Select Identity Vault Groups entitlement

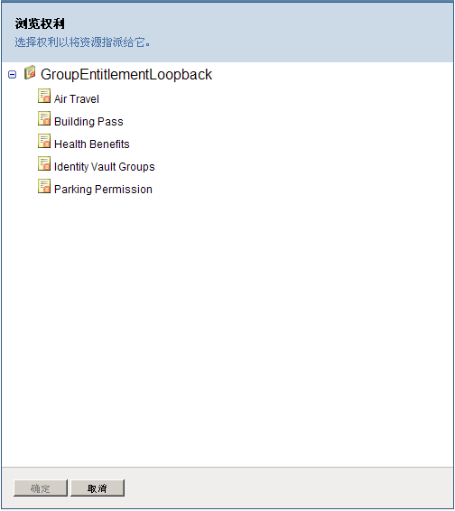105,167
